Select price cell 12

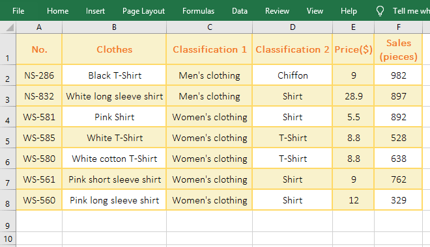point(354,200)
